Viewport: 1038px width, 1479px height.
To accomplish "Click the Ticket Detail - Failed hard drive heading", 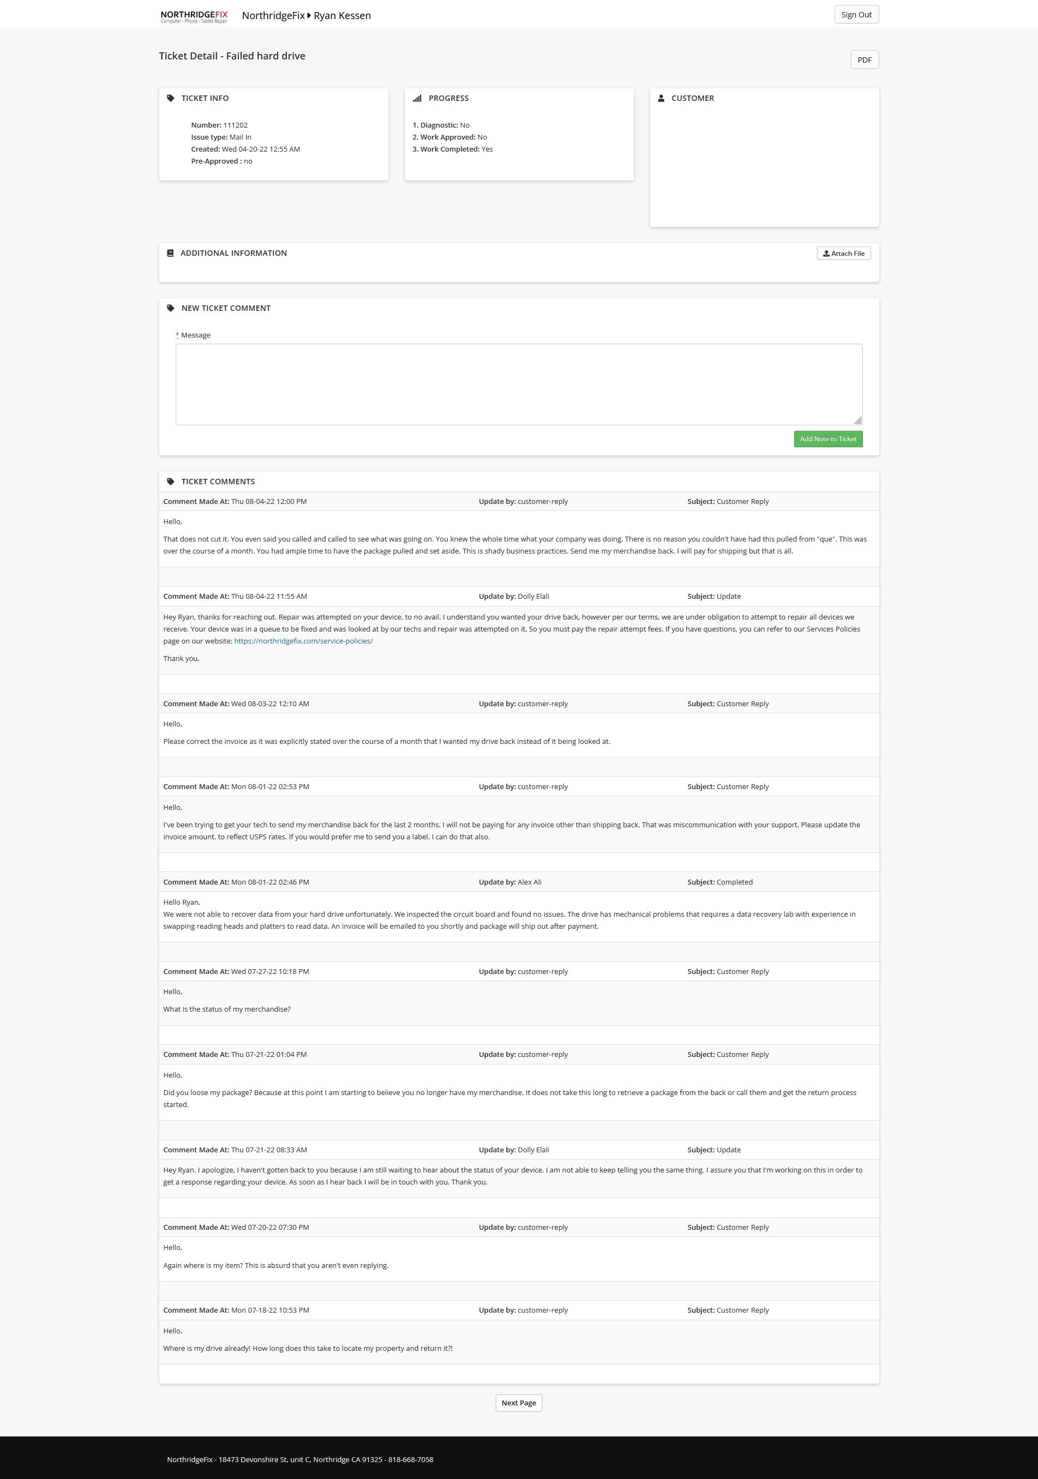I will (232, 56).
